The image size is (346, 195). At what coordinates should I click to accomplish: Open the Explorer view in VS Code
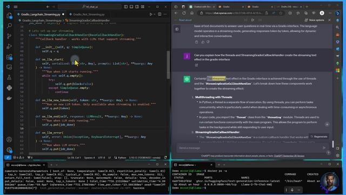coord(9,16)
